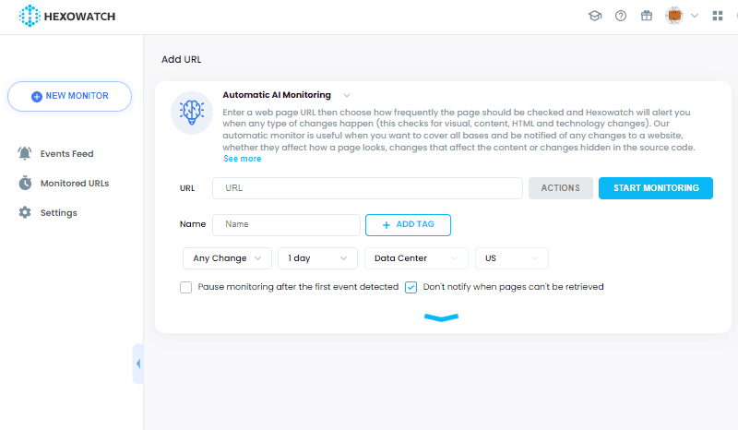Uncheck don't notify when pages unavailable
Screen dimensions: 738x430
point(411,287)
